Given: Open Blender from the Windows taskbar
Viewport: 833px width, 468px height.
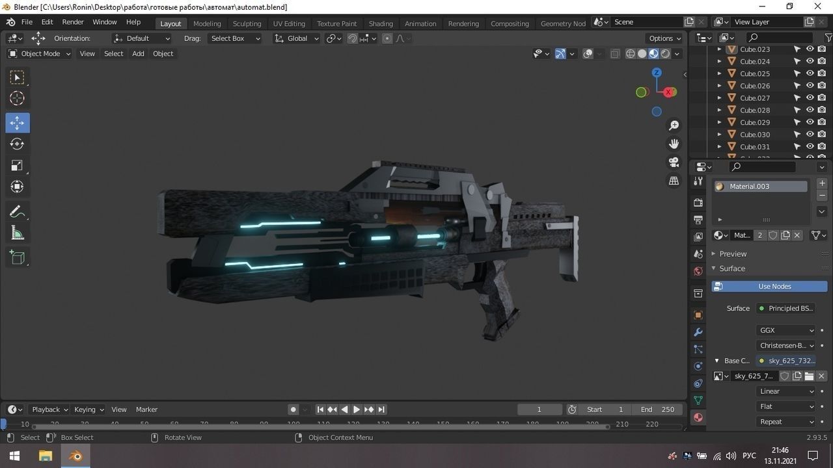Looking at the screenshot, I should [75, 456].
